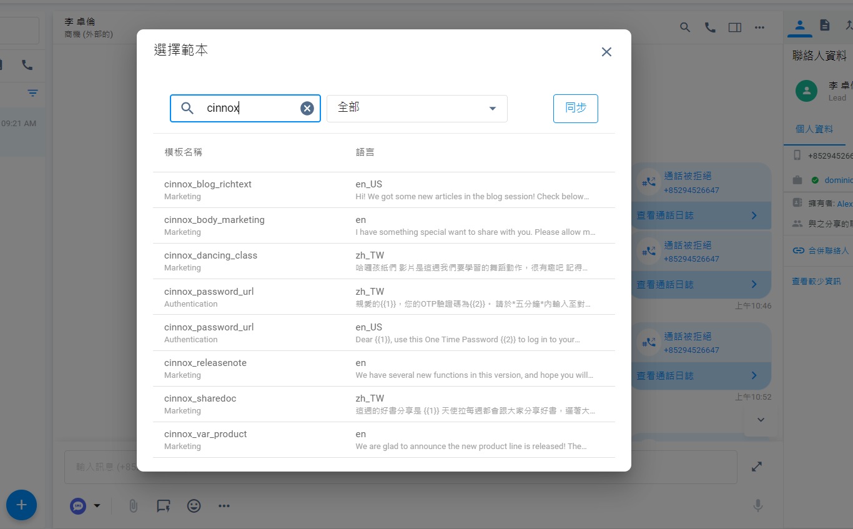Select the cinnox_releasenote template
Screen dimensions: 853x529
(384, 368)
